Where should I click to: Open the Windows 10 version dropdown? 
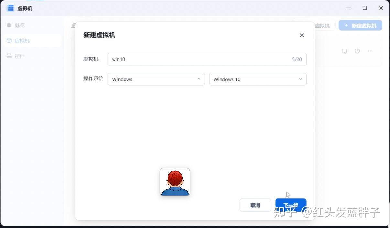[x=258, y=79]
